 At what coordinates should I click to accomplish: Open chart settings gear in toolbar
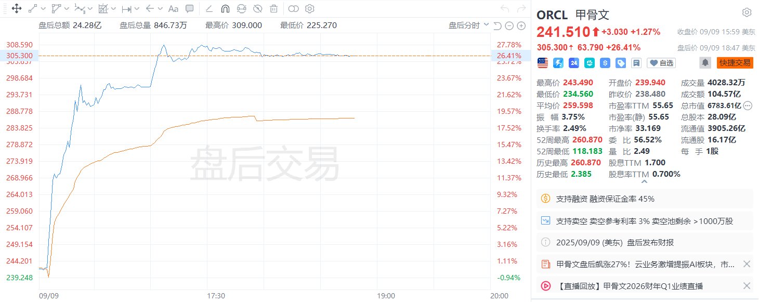(x=310, y=8)
